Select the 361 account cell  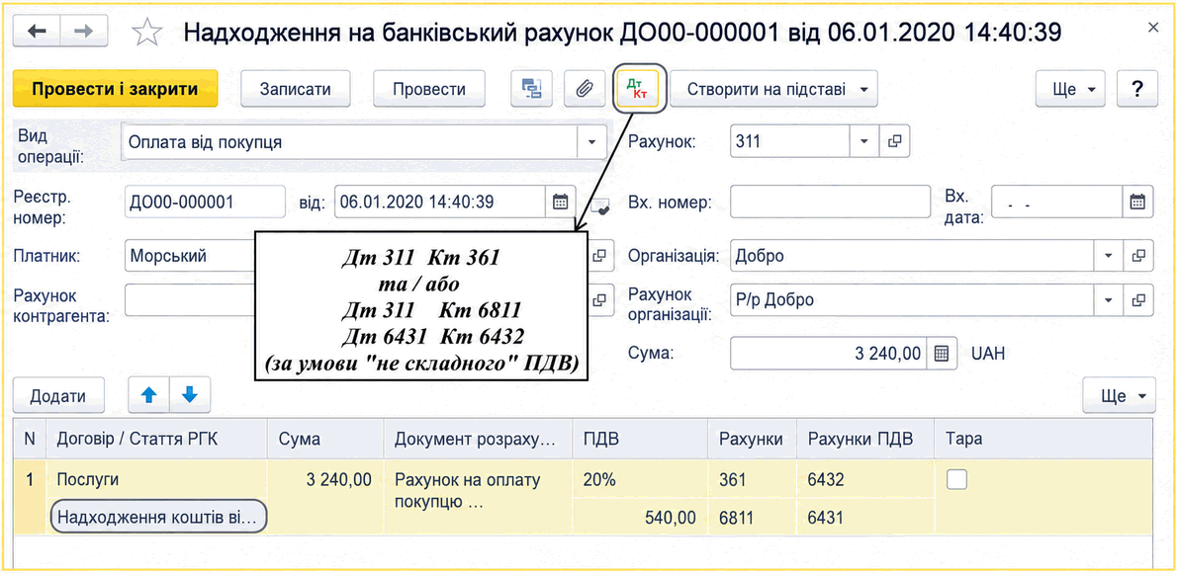753,480
